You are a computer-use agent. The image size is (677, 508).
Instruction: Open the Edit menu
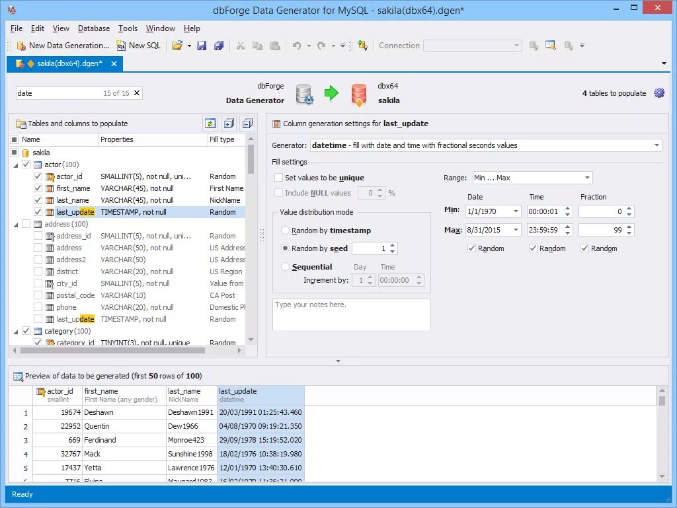point(38,28)
